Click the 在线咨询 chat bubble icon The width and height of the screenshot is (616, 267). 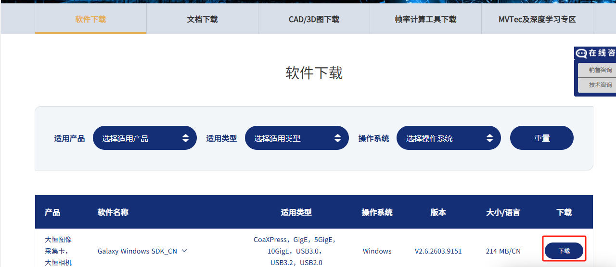(x=581, y=53)
